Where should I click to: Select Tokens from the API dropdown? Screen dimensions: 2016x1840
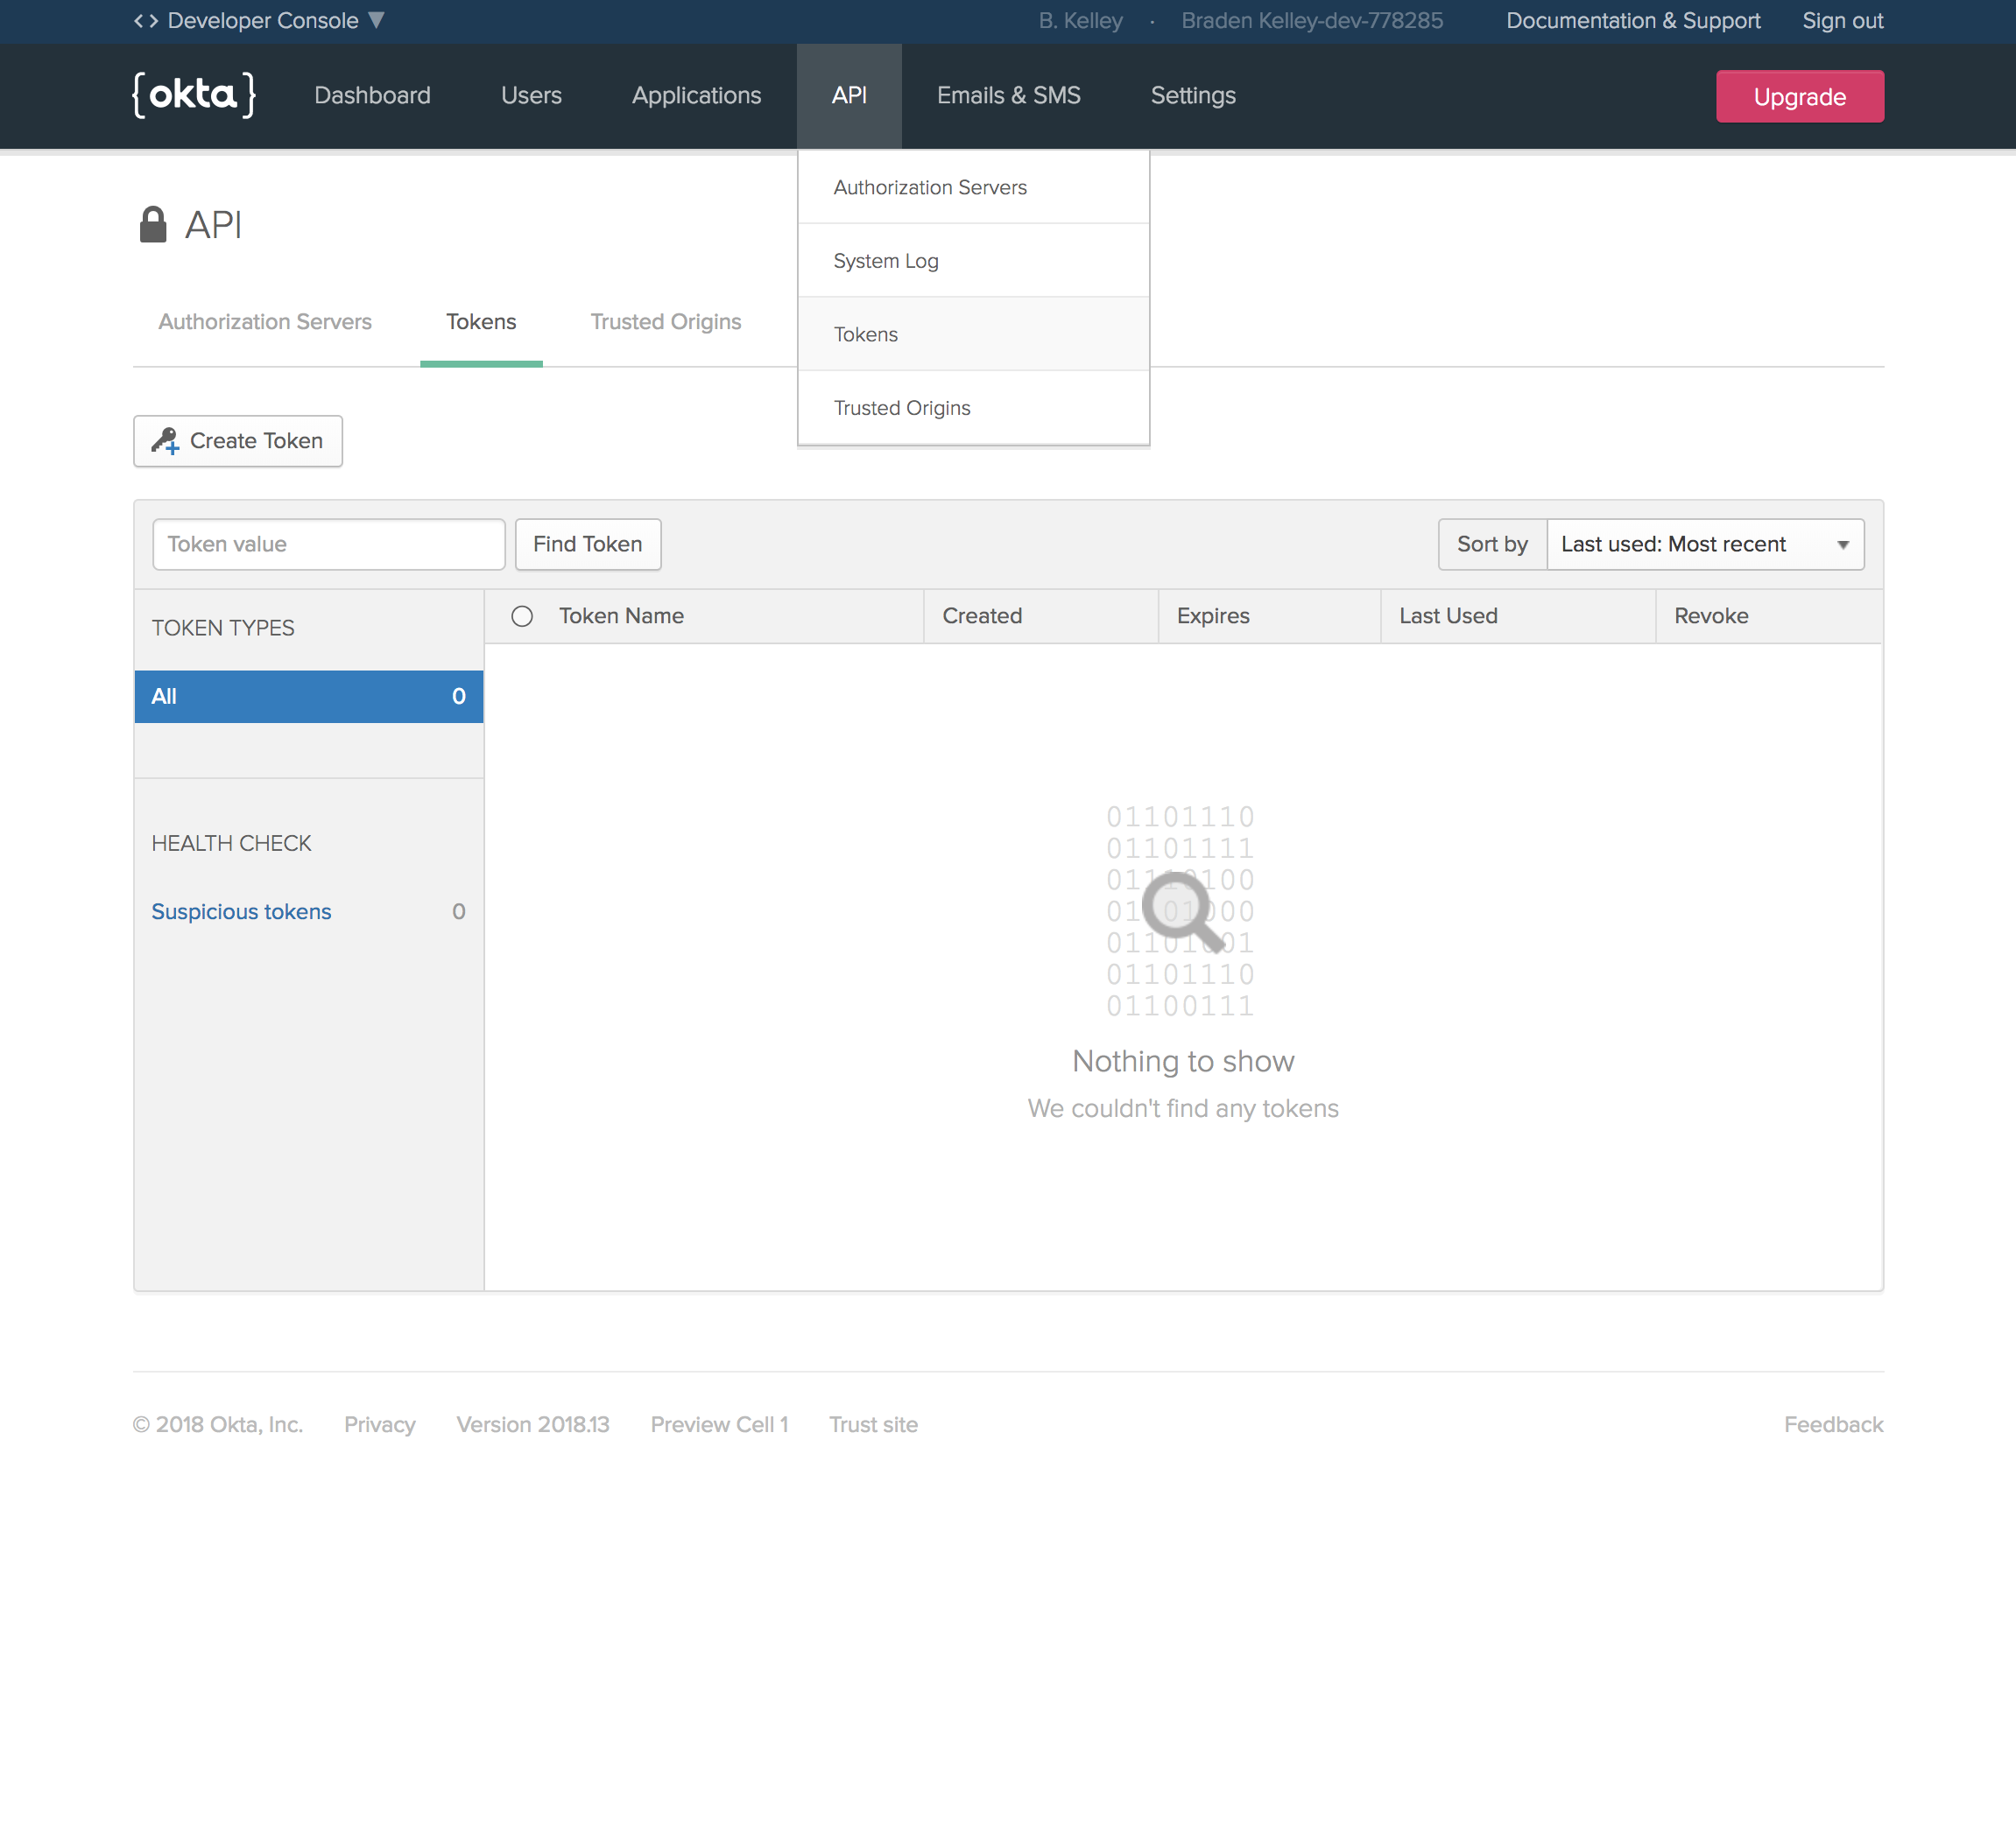pyautogui.click(x=864, y=334)
